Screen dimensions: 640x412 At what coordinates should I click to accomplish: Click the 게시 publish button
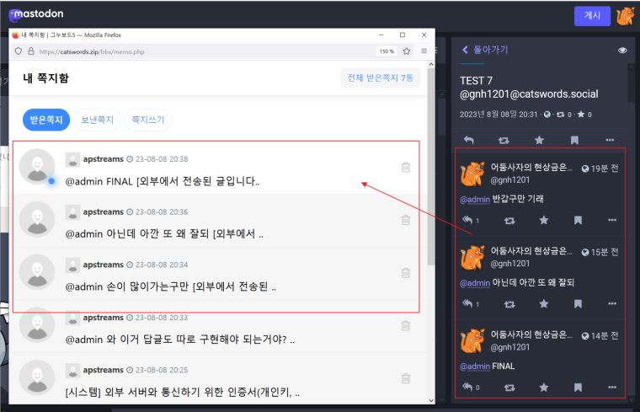(x=592, y=15)
